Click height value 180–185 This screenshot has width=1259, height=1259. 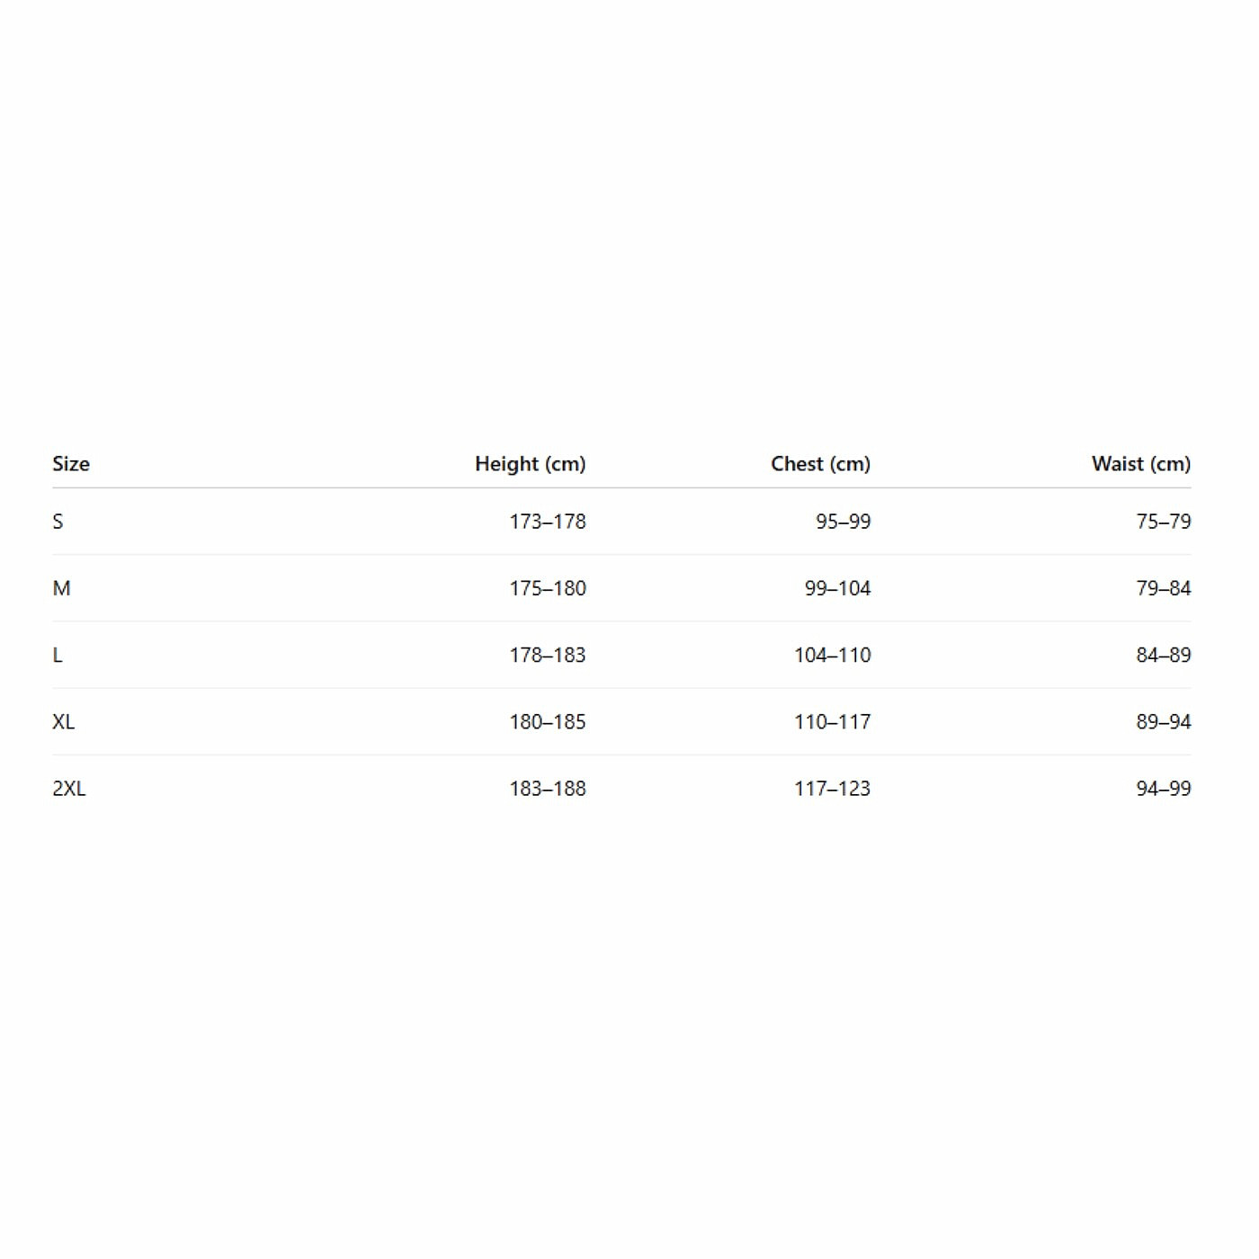547,721
